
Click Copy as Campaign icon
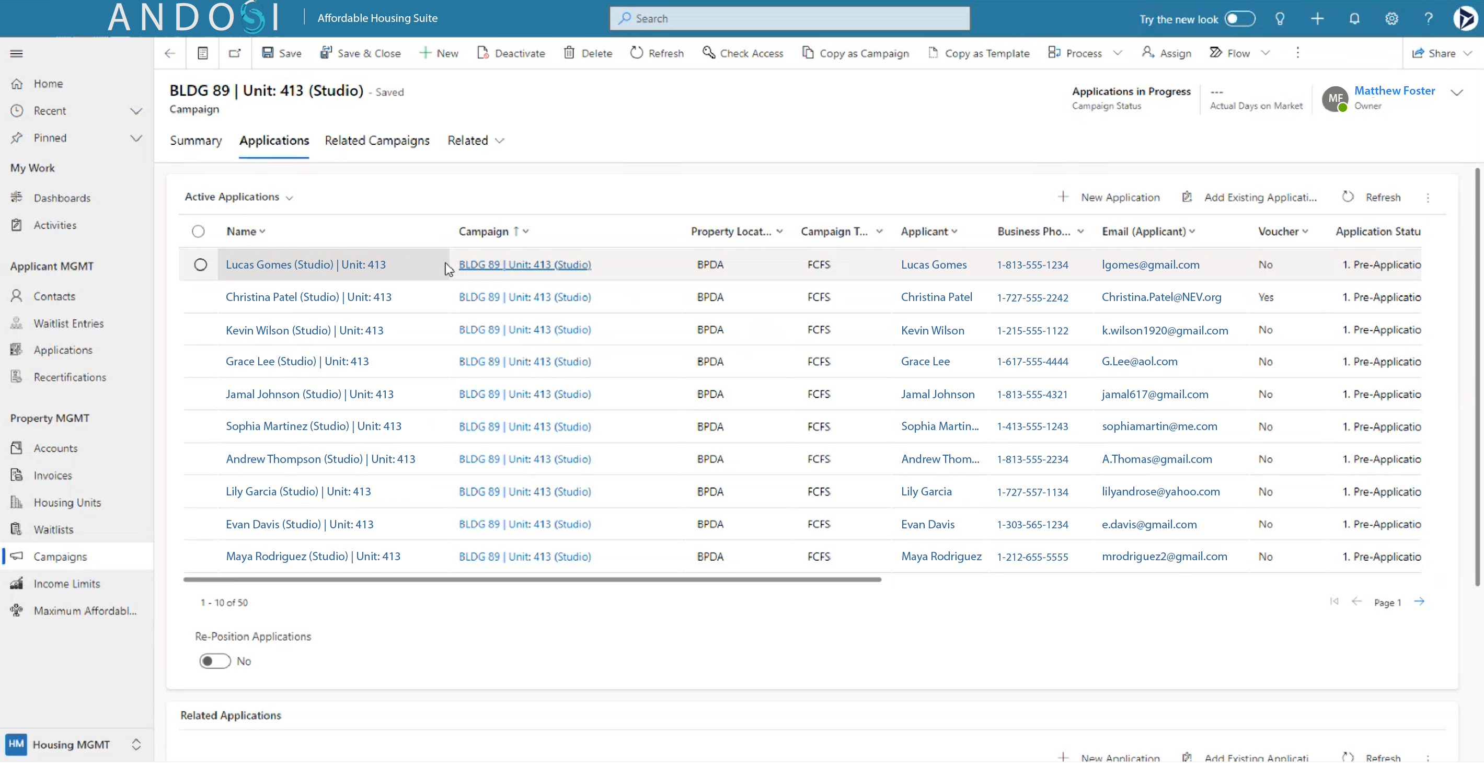point(808,53)
